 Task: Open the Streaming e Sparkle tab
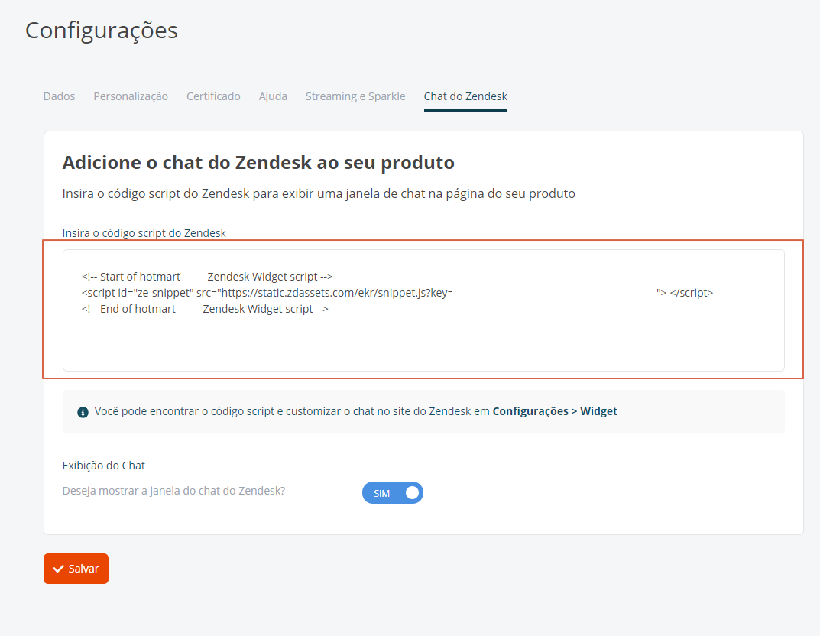pos(355,96)
